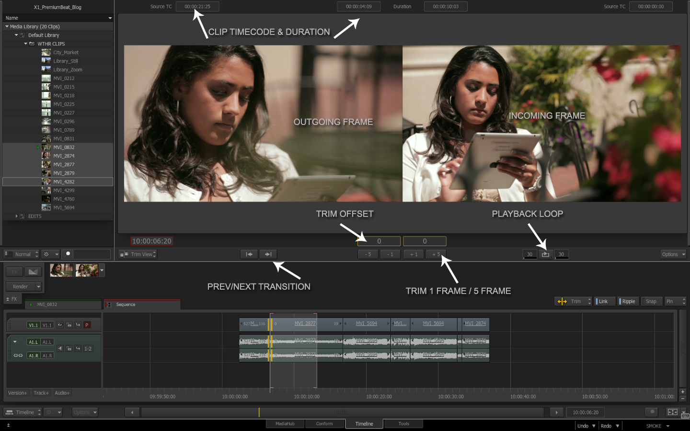The width and height of the screenshot is (690, 431).
Task: Click the search magnifier icon
Action: coord(68,254)
